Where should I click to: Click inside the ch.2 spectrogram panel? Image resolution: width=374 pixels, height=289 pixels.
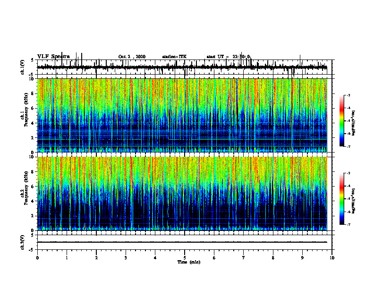pos(182,194)
